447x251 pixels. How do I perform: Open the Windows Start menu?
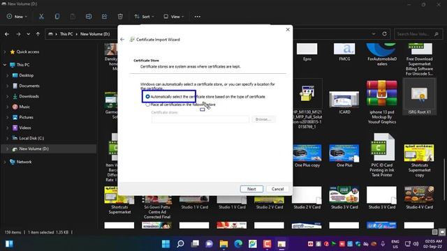tap(166, 244)
